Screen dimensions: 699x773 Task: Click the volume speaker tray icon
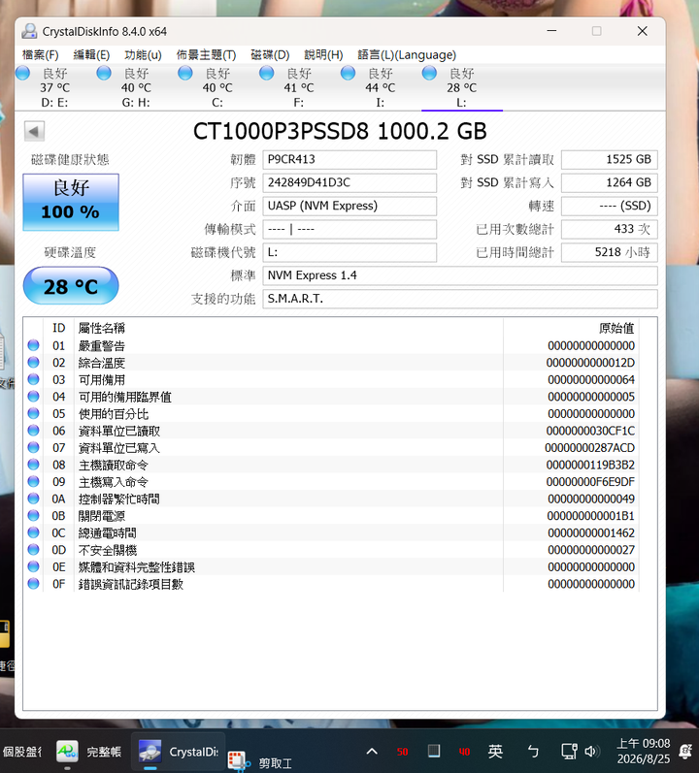[x=591, y=752]
